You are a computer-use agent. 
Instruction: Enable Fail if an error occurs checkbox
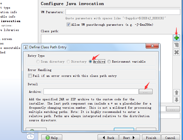coord(30,76)
